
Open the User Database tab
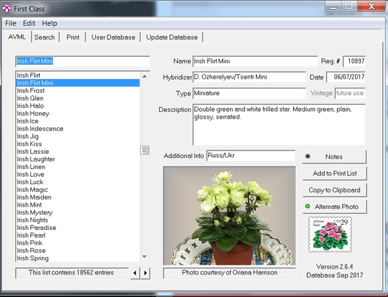[113, 37]
